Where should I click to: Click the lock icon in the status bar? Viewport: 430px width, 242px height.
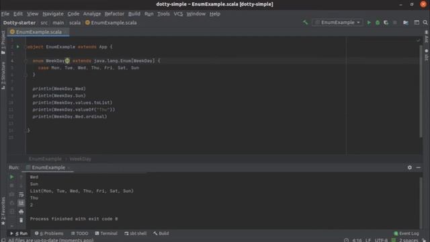point(424,240)
